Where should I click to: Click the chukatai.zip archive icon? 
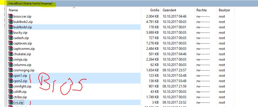click(x=10, y=54)
